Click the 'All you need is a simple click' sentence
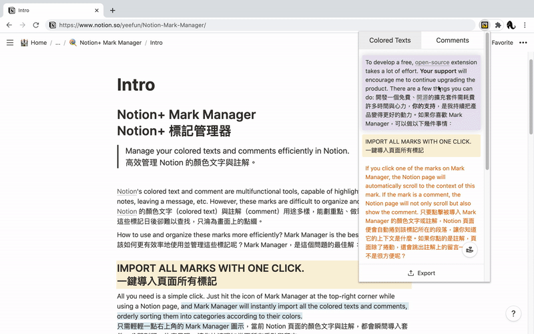534x334 pixels. click(x=161, y=296)
